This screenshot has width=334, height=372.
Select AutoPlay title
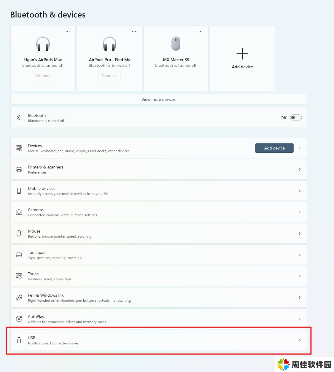[x=36, y=317]
